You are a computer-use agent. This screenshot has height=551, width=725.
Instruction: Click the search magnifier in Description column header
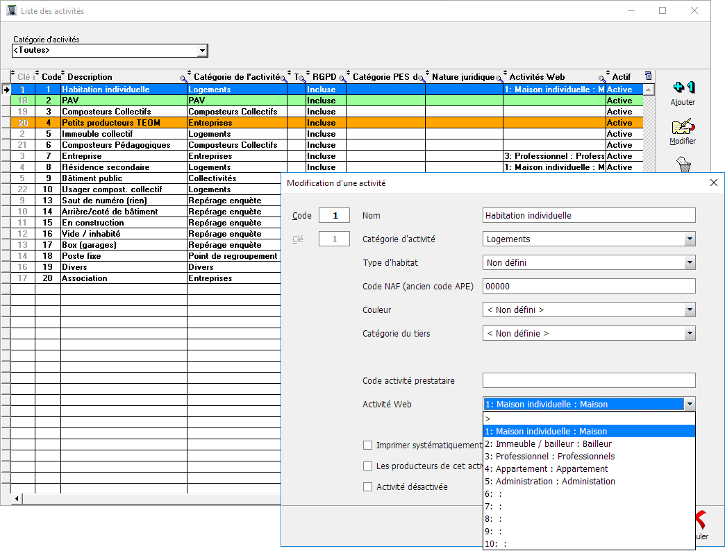183,78
